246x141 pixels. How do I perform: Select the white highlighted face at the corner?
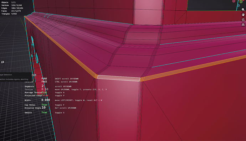119,78
